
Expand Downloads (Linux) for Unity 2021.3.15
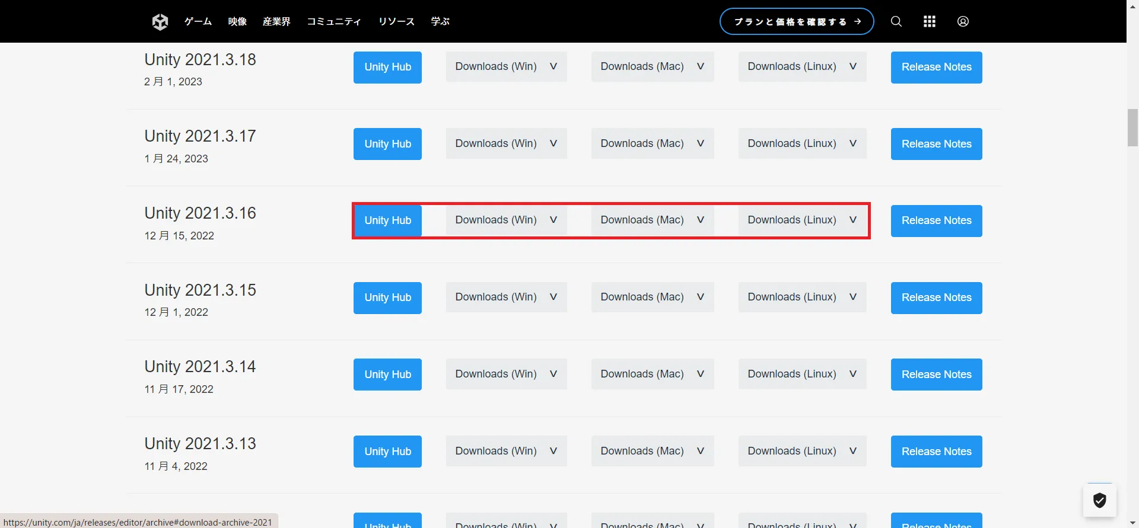pyautogui.click(x=802, y=297)
